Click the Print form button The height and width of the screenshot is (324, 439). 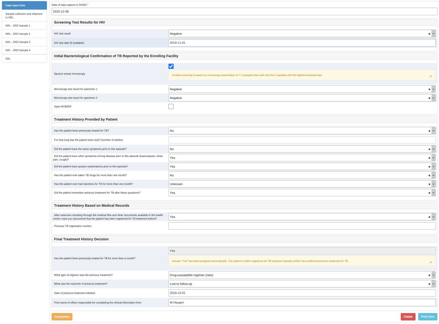point(428,317)
